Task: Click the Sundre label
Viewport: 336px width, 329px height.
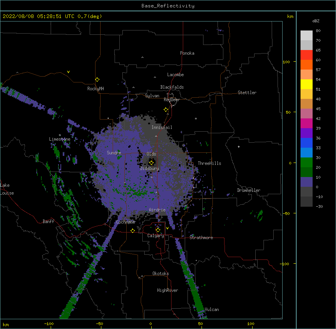Action: [114, 153]
